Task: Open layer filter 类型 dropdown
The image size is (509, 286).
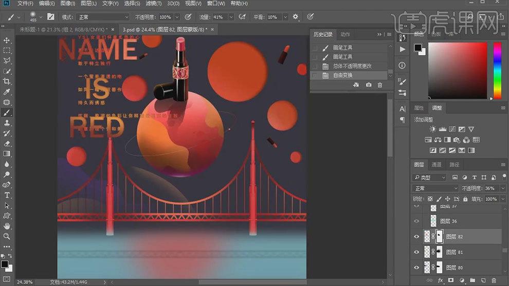Action: [x=429, y=177]
